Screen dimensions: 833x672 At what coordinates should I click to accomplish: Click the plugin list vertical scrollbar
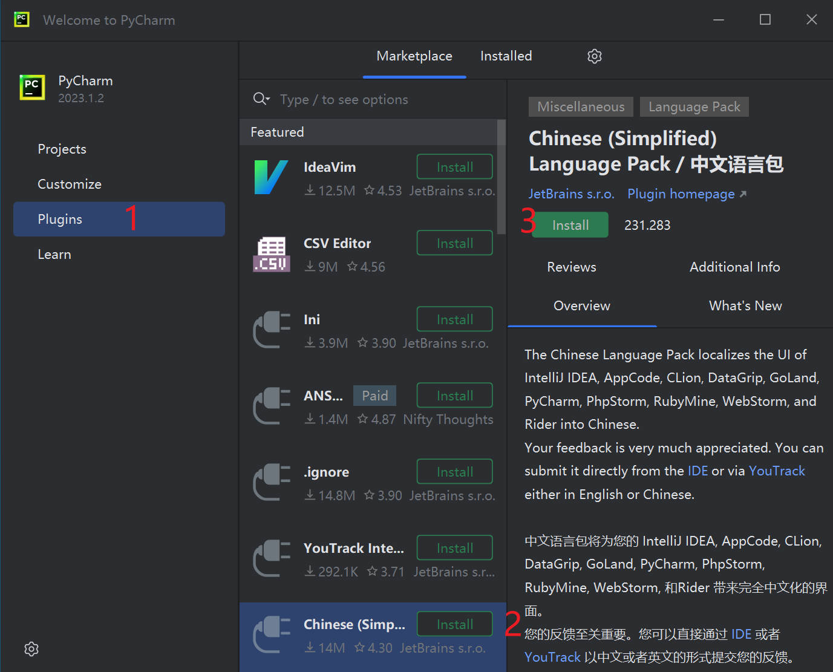pos(501,177)
